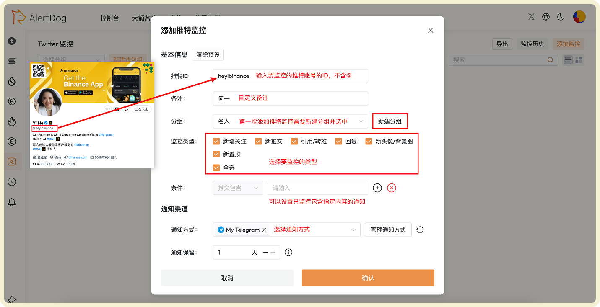The image size is (600, 307).
Task: Disable the 回复 monitoring type checkbox
Action: click(x=338, y=141)
